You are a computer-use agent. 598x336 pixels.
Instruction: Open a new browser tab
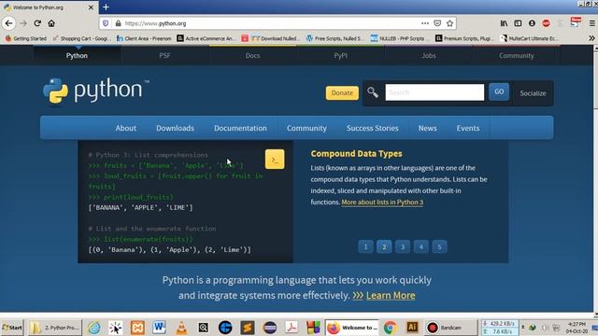pos(106,7)
